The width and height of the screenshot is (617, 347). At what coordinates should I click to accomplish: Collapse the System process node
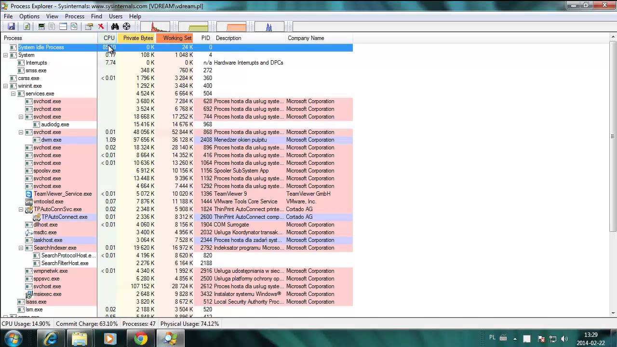click(5, 55)
